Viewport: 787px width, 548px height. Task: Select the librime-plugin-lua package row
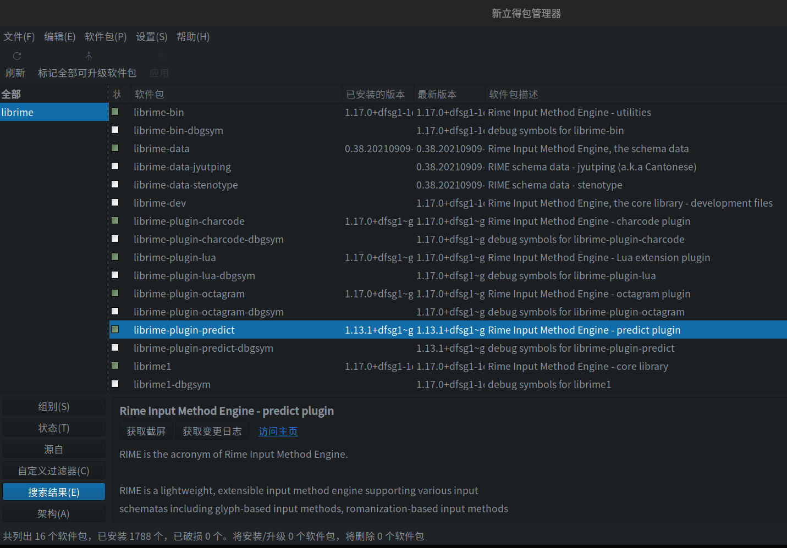(x=448, y=257)
